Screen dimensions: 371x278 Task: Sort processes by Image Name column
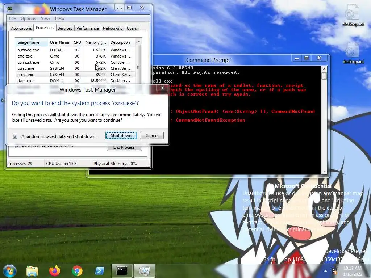[32, 42]
